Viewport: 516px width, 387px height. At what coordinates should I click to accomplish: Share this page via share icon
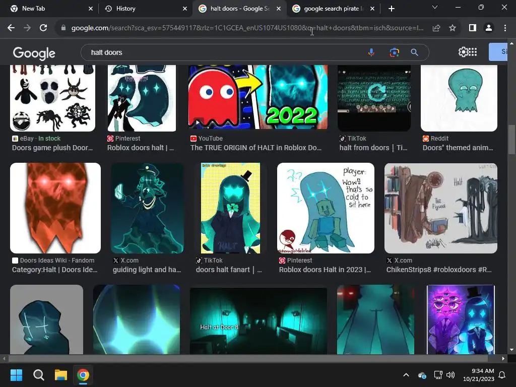tap(436, 28)
